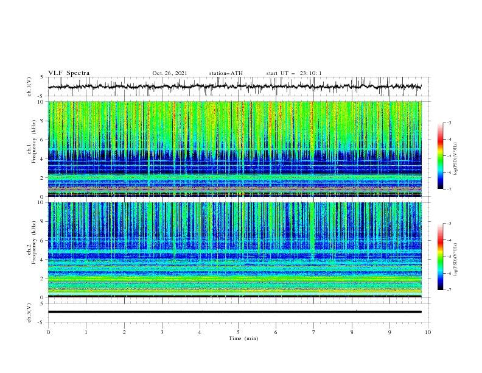The image size is (482, 373).
Task: Click time axis tick label "6"
Action: pyautogui.click(x=276, y=332)
